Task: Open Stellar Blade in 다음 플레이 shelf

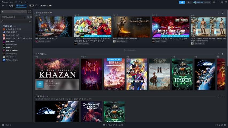Action: click(x=57, y=112)
